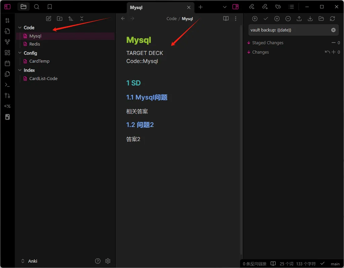344x268 pixels.
Task: Switch vault via Anki selector
Action: pyautogui.click(x=29, y=261)
